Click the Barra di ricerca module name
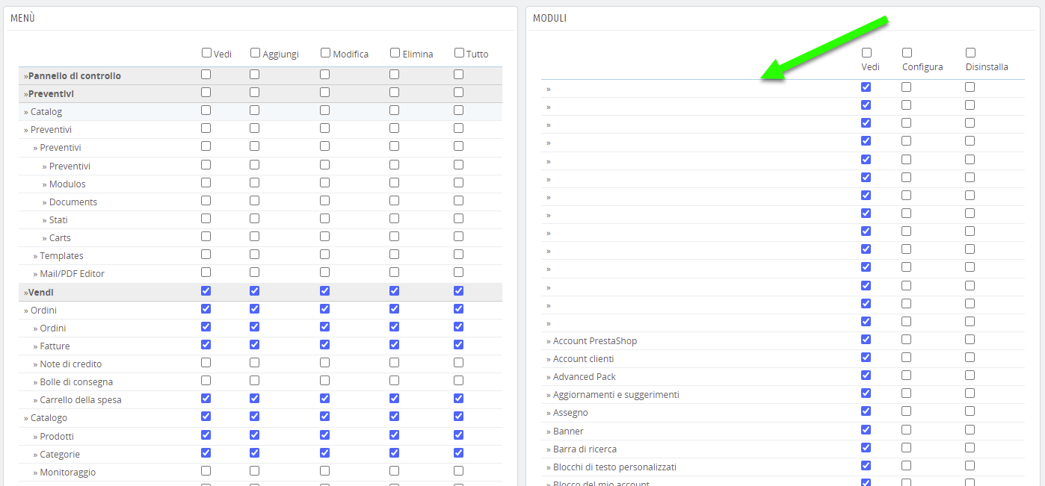 (x=585, y=449)
